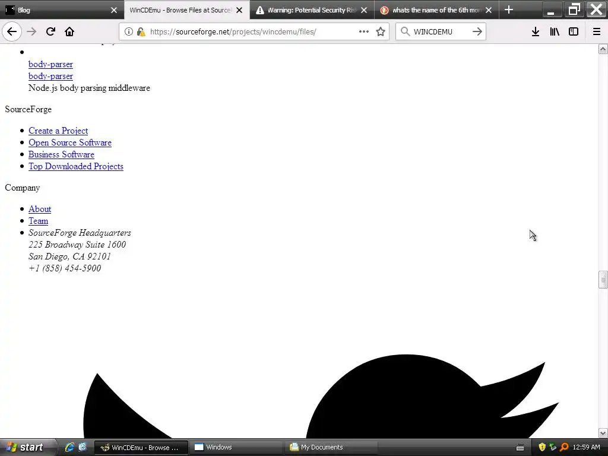Close the '6th month' search tab
This screenshot has height=456, width=608.
(x=489, y=10)
